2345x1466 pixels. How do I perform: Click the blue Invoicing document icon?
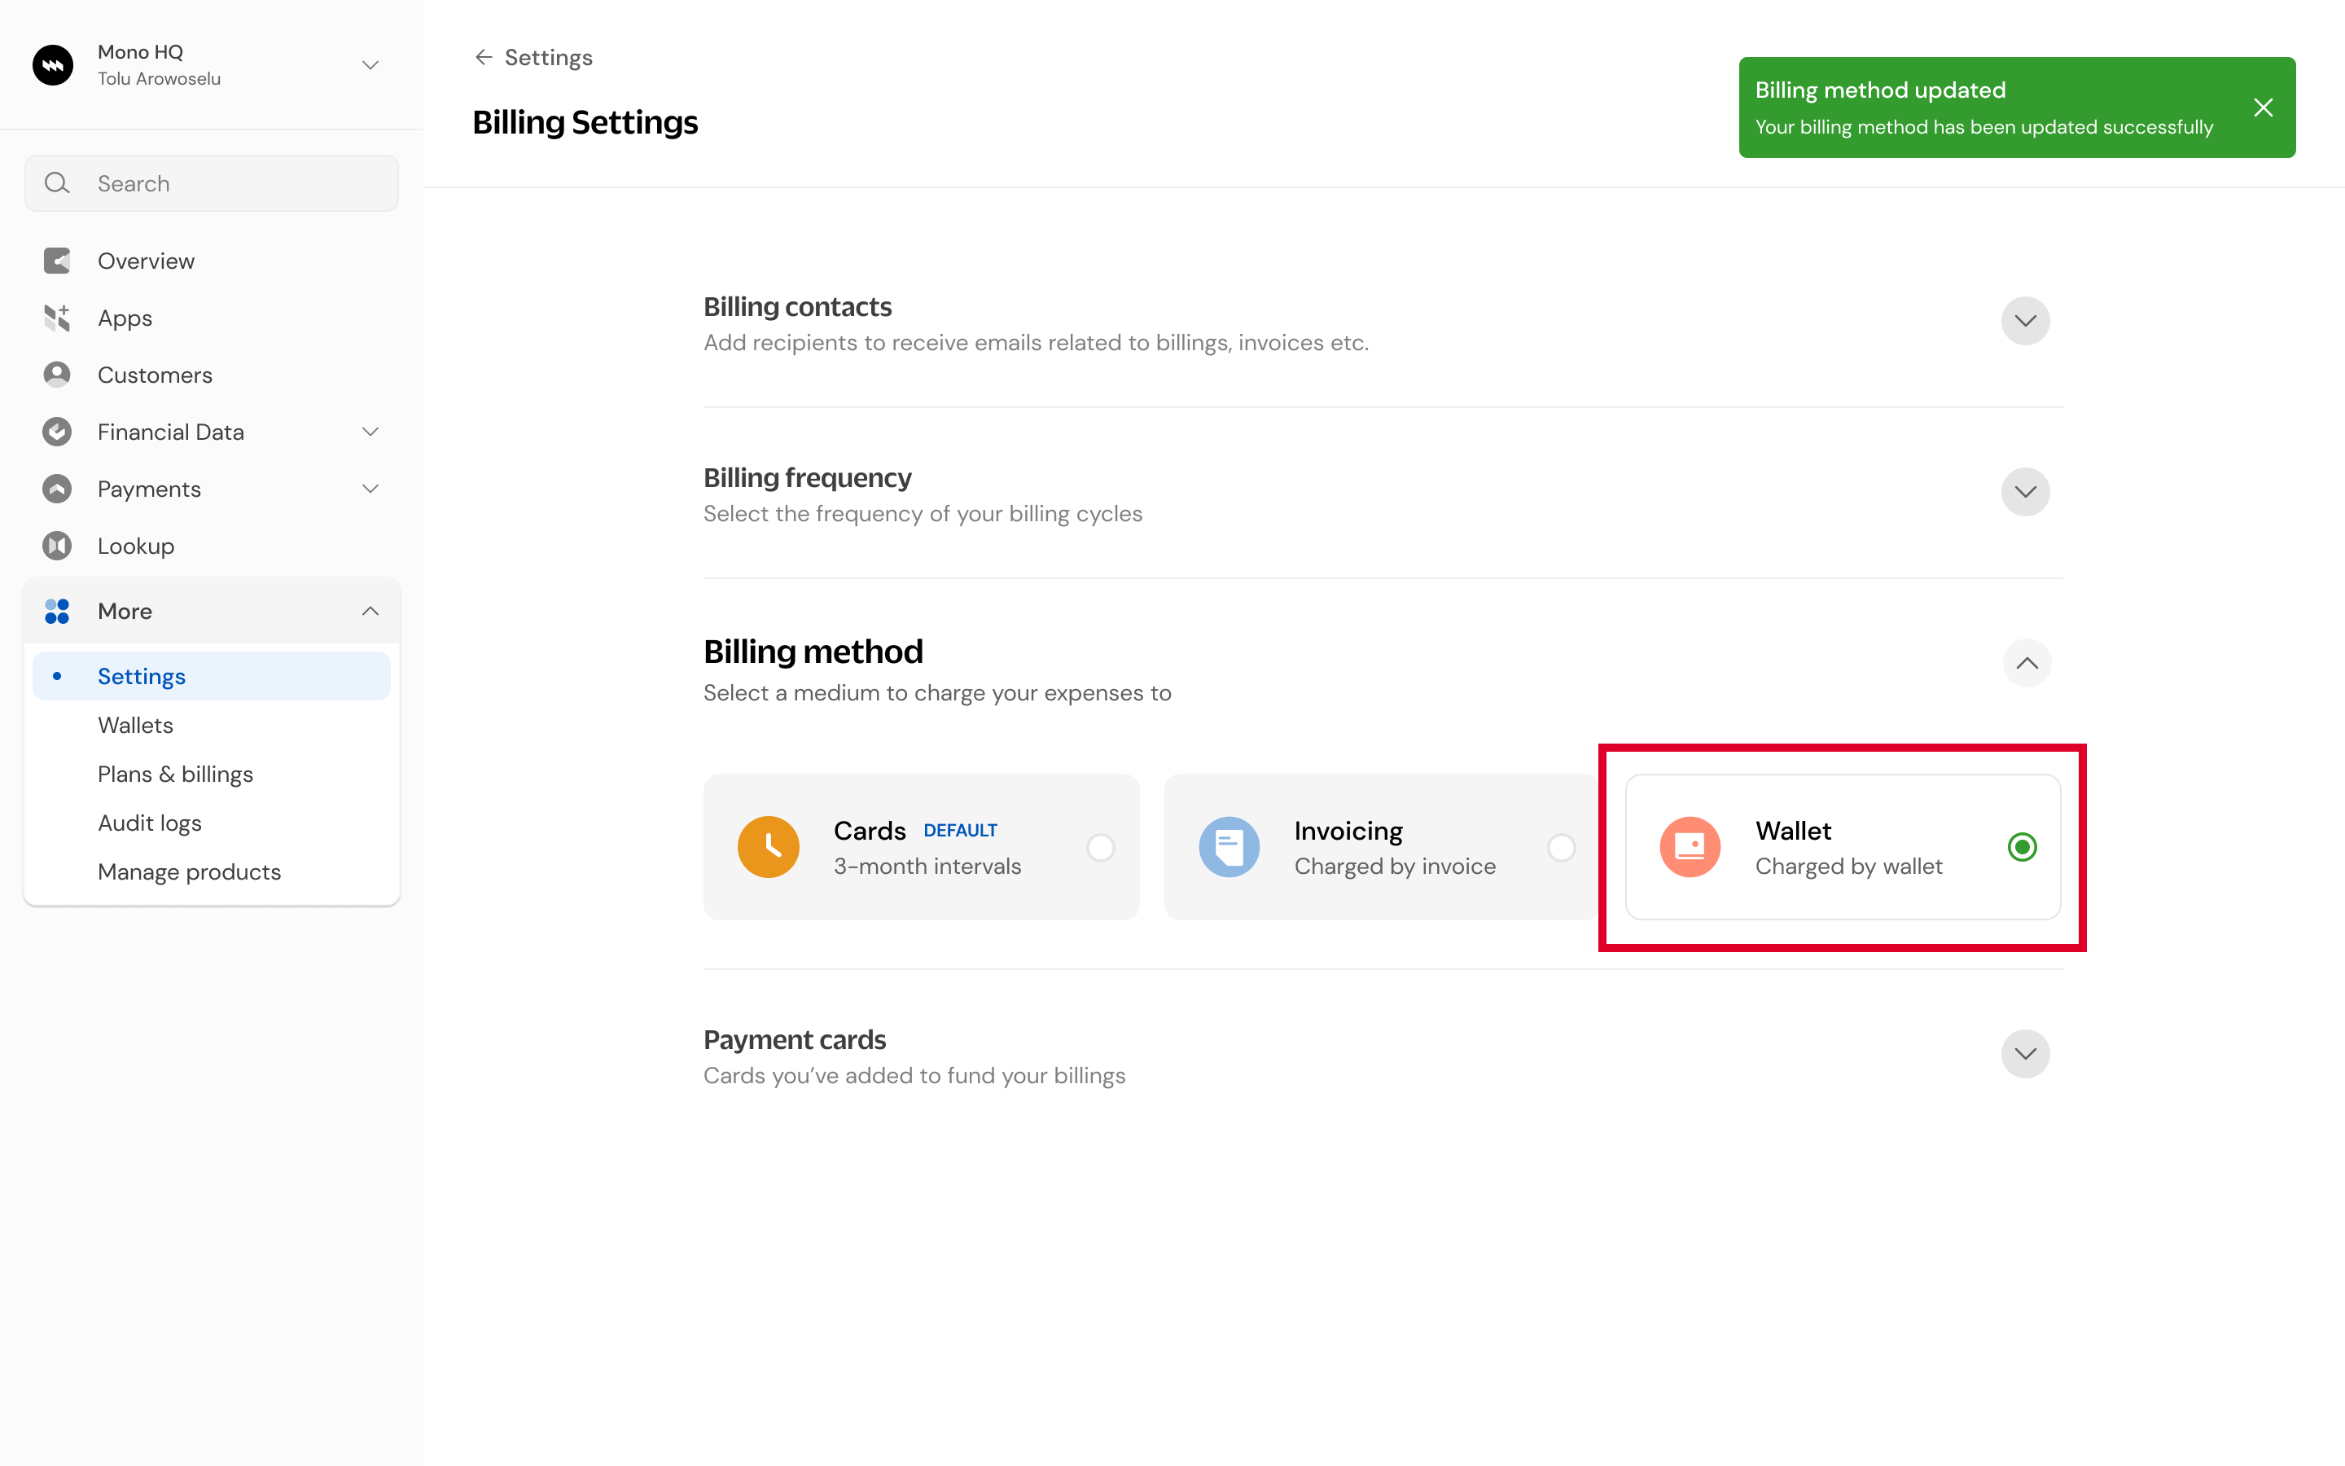pyautogui.click(x=1229, y=847)
